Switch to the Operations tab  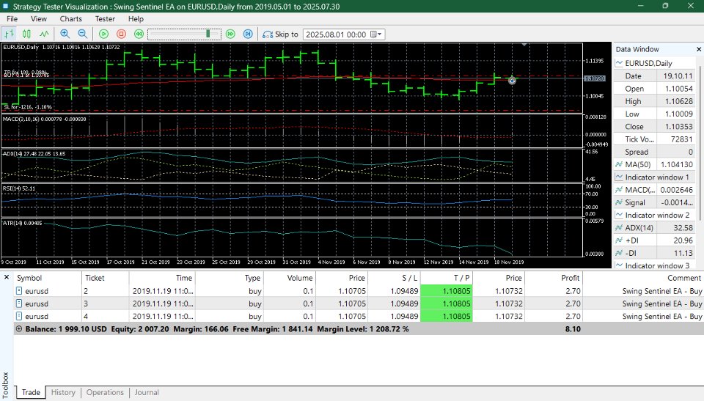coord(105,392)
